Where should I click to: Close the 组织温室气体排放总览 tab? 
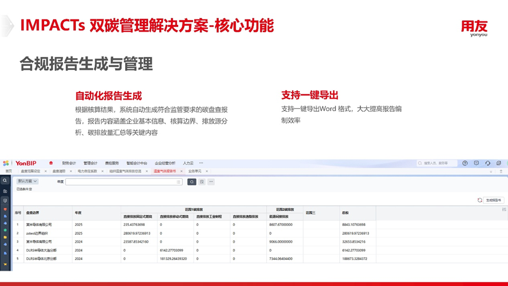147,171
